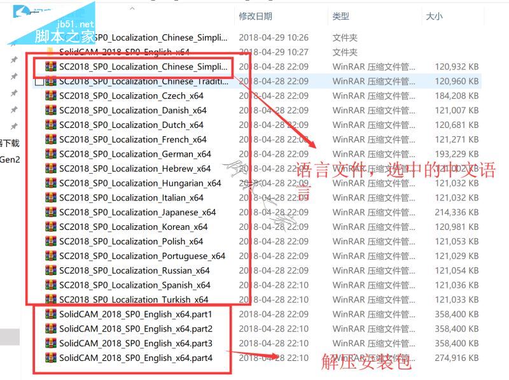Viewport: 509px width, 380px height.
Task: Select the Localization_Spanish_x64 WinRAR icon
Action: coord(51,285)
